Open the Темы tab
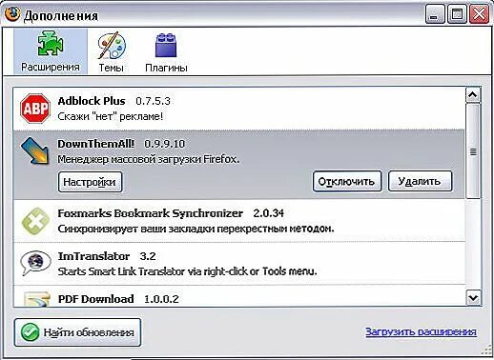494x360 pixels. tap(111, 52)
